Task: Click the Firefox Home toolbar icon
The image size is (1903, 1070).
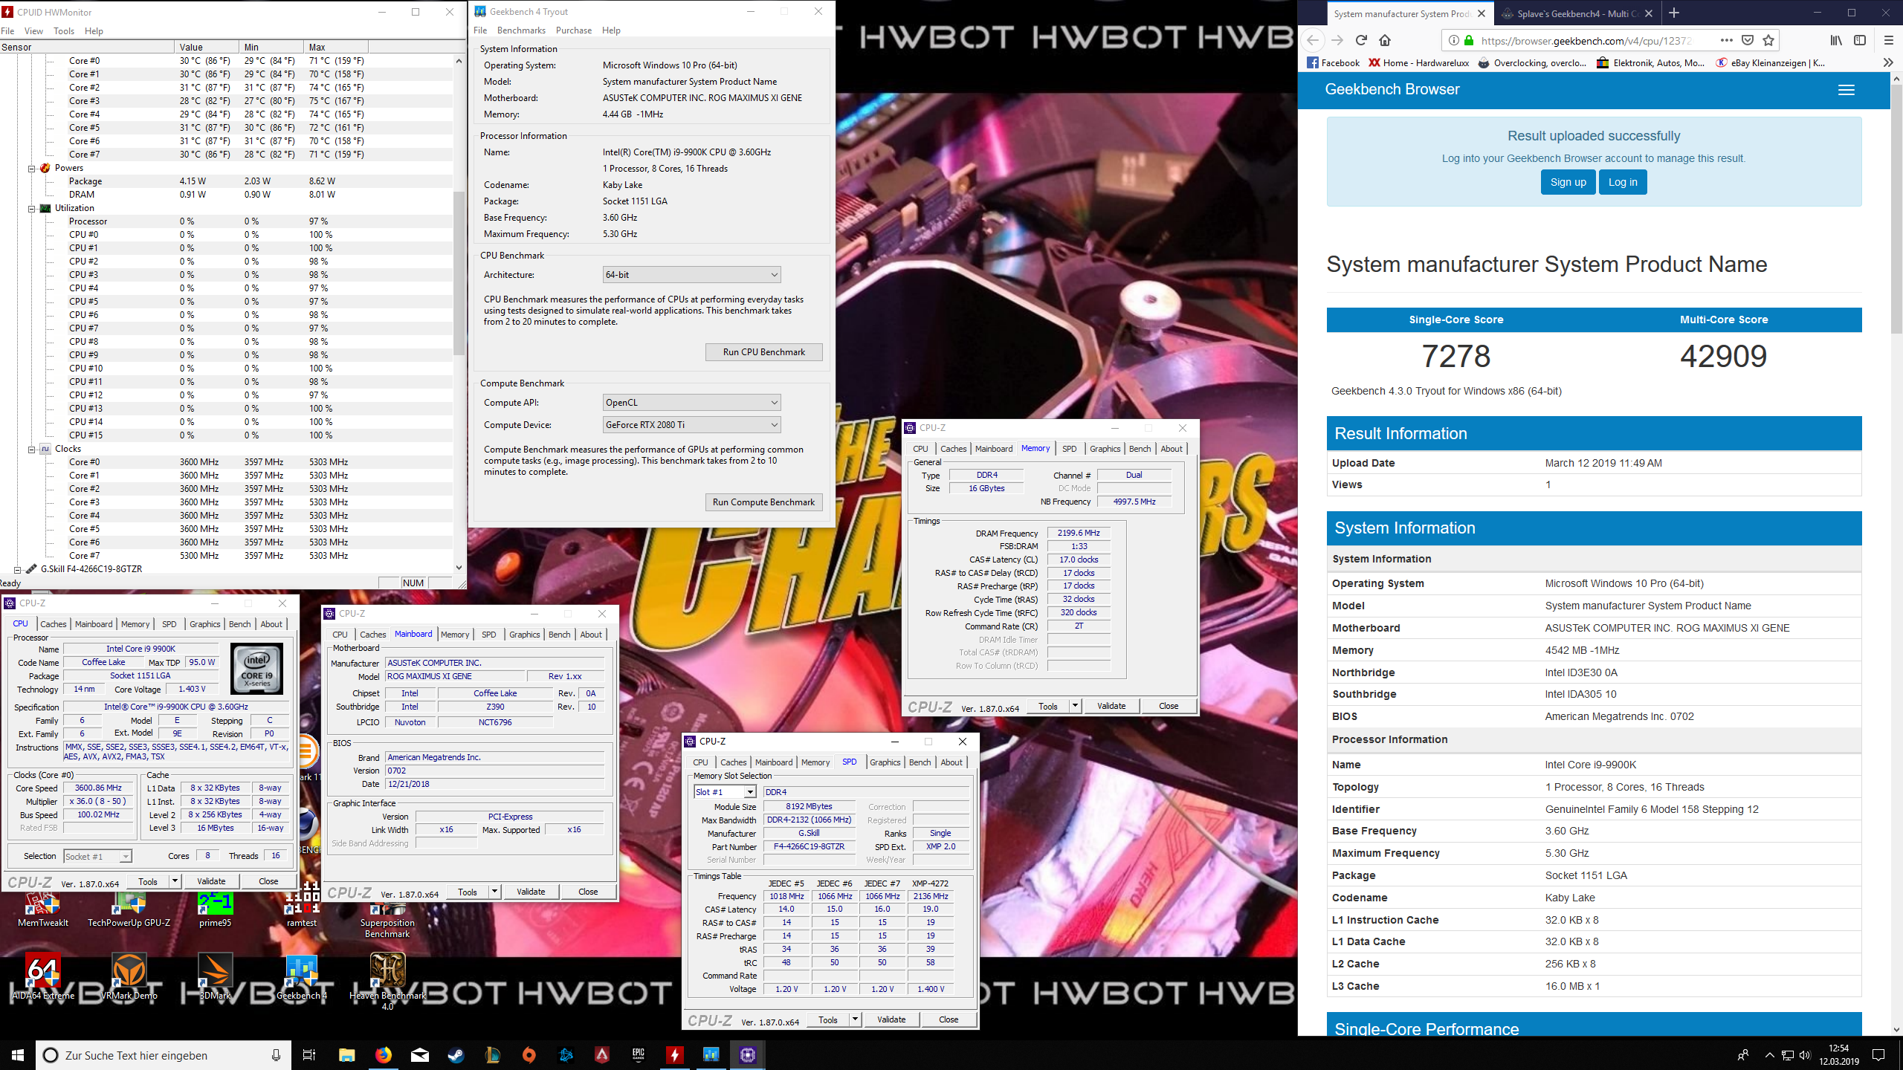Action: 1385,40
